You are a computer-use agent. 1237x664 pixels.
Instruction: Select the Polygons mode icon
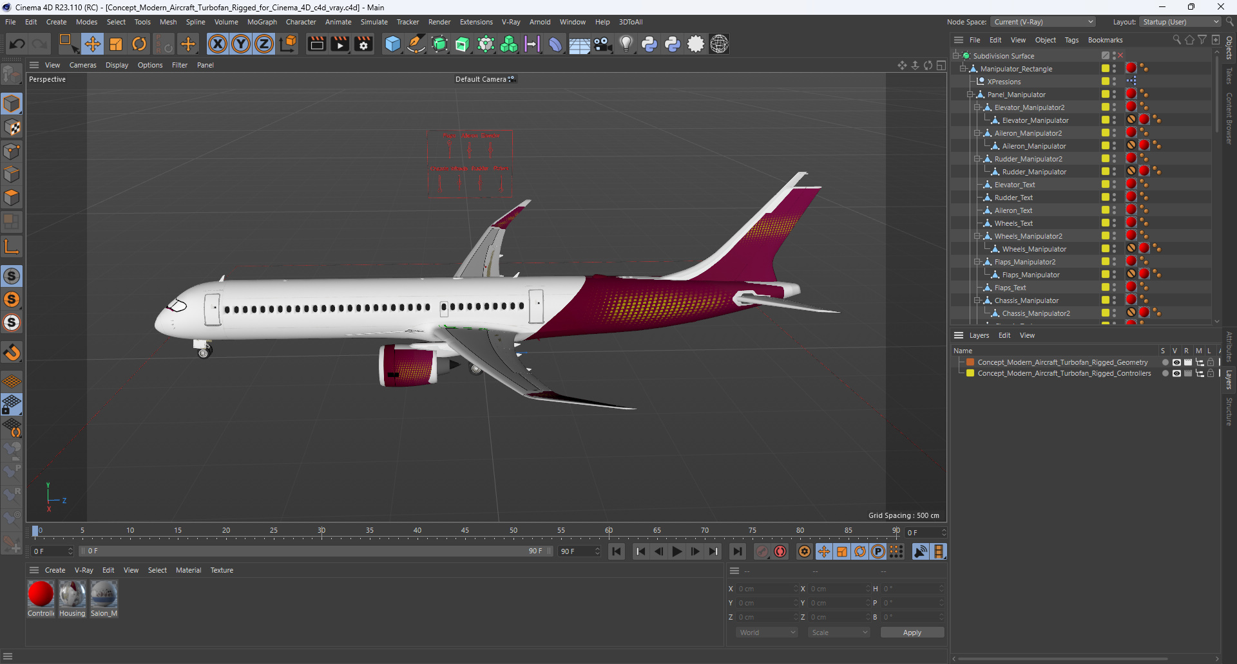coord(12,198)
